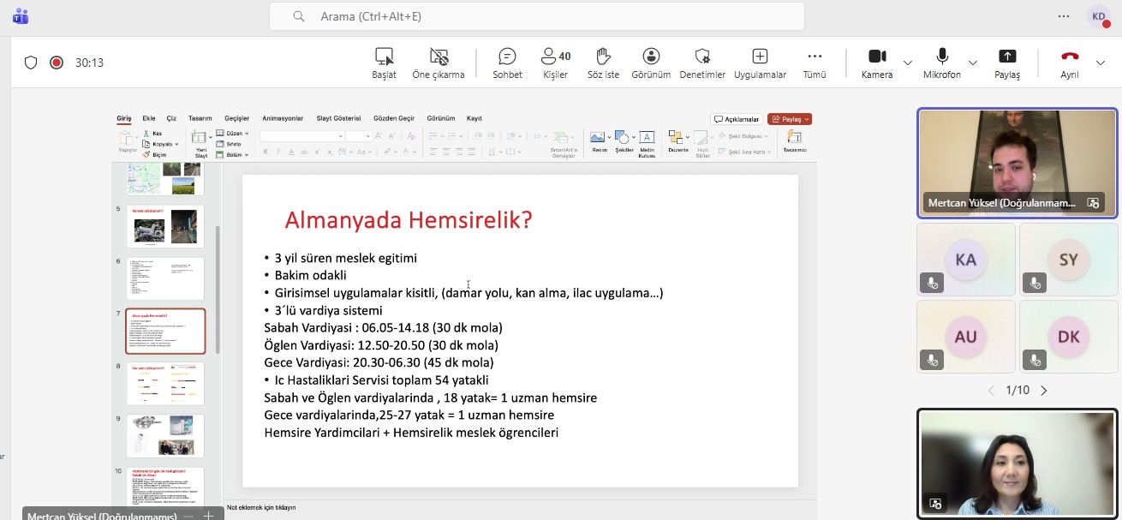Toggle the Mikrofon mute state
The image size is (1122, 520).
(x=941, y=63)
